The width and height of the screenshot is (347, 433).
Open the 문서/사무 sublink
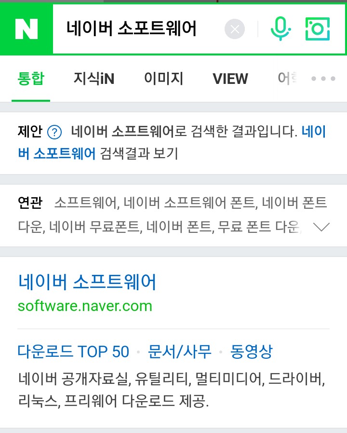pos(180,352)
